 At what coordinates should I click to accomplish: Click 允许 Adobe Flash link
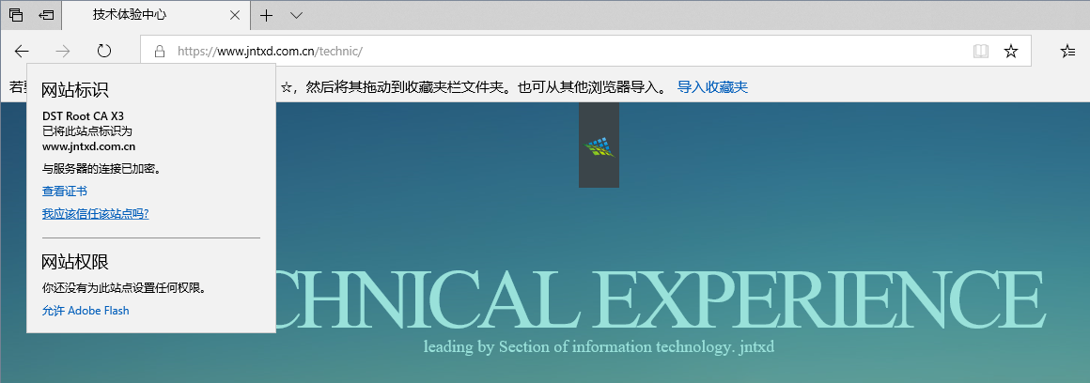click(86, 311)
